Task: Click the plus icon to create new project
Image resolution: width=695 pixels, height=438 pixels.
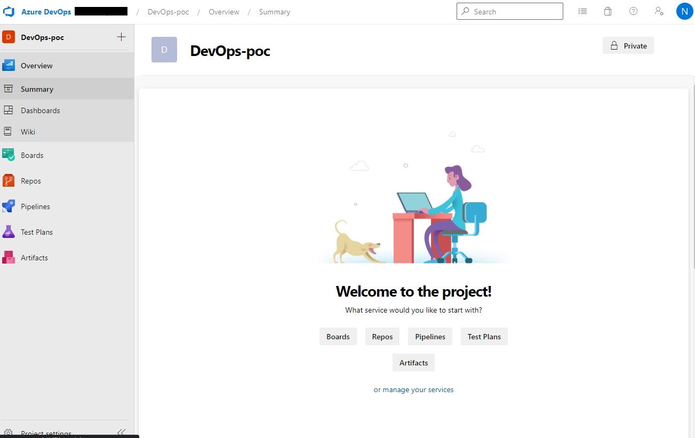Action: tap(121, 37)
